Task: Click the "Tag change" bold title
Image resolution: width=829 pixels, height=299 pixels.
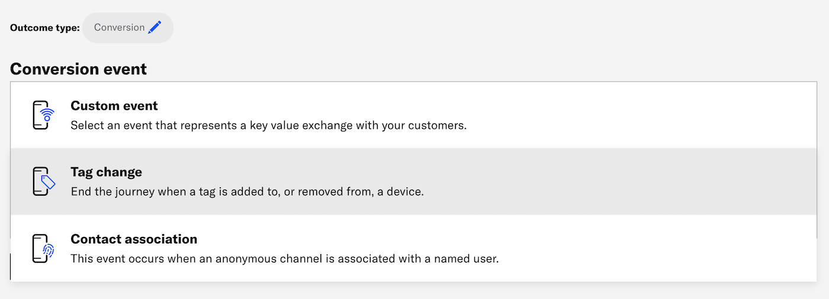Action: [107, 172]
